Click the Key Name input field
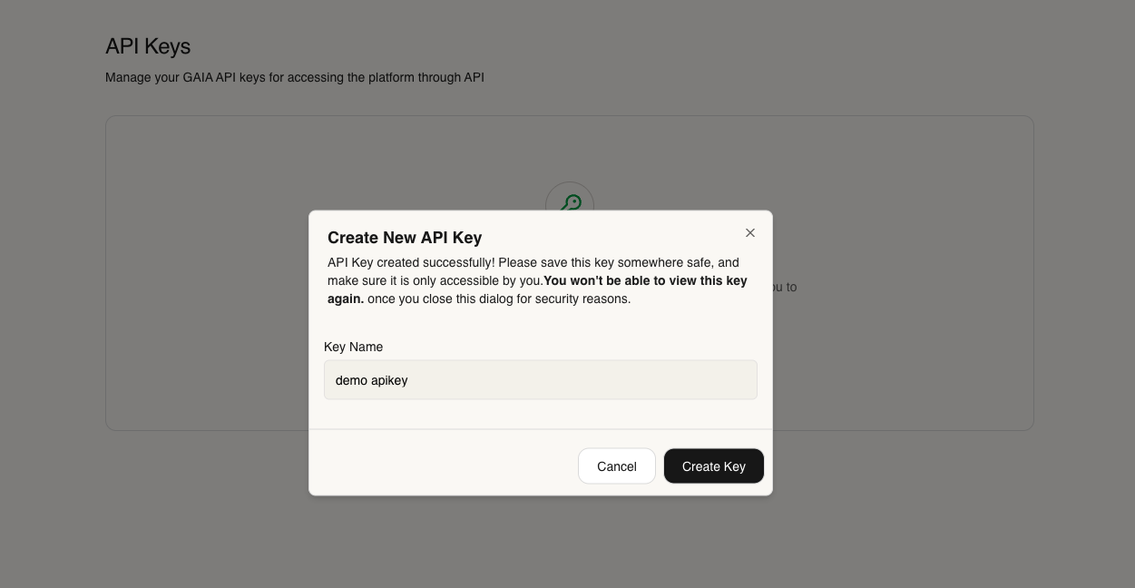 (x=541, y=379)
